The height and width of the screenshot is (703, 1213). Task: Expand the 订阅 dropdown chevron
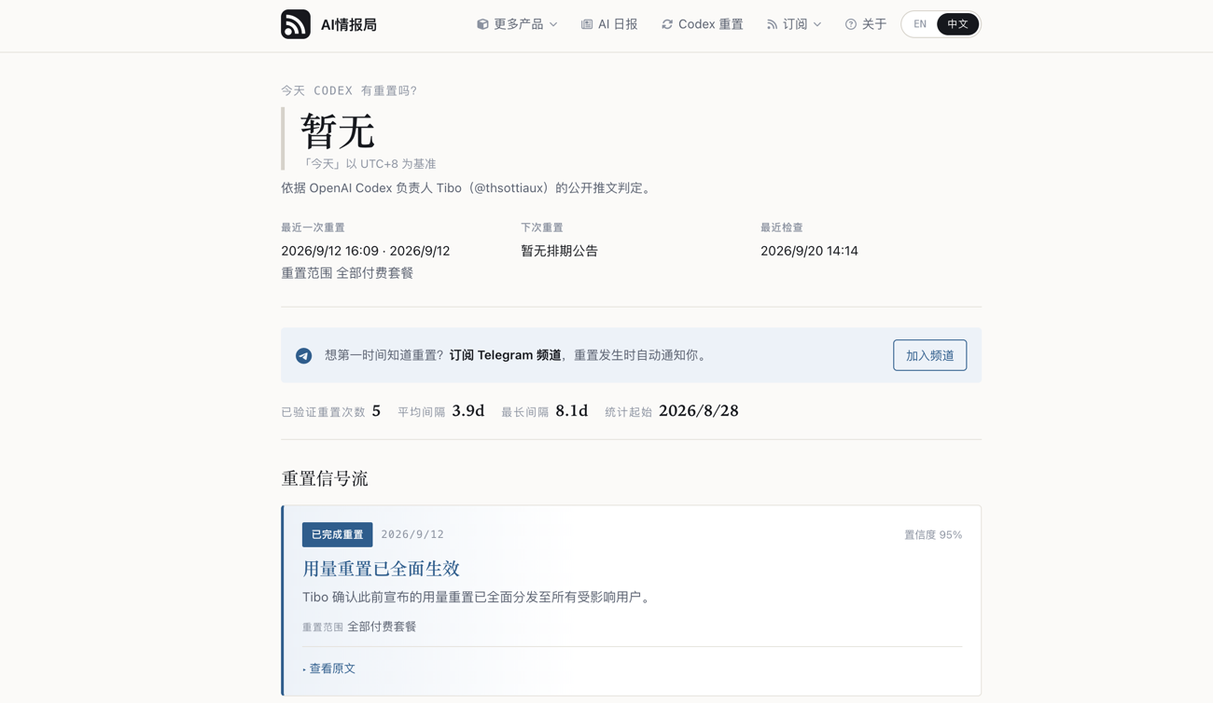(817, 24)
